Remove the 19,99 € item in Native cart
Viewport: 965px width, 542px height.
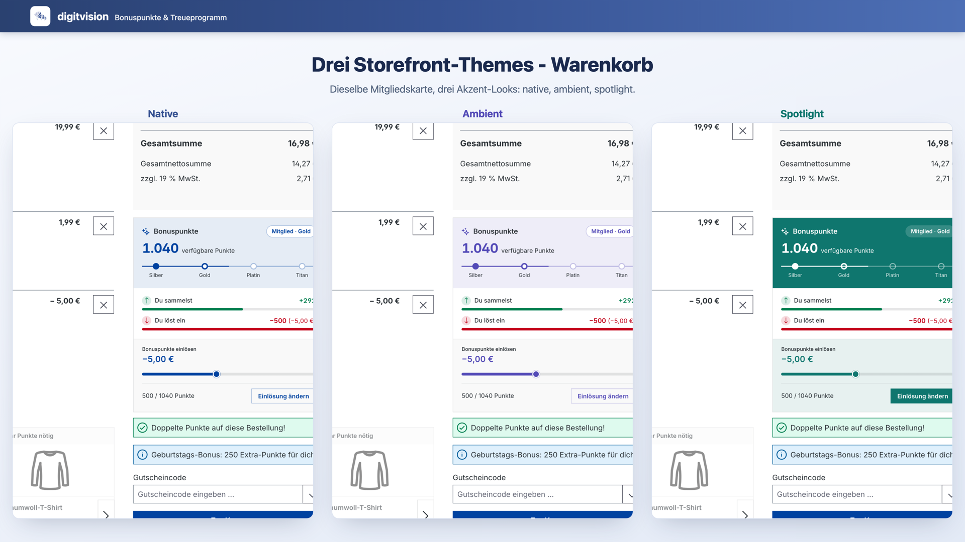coord(104,131)
